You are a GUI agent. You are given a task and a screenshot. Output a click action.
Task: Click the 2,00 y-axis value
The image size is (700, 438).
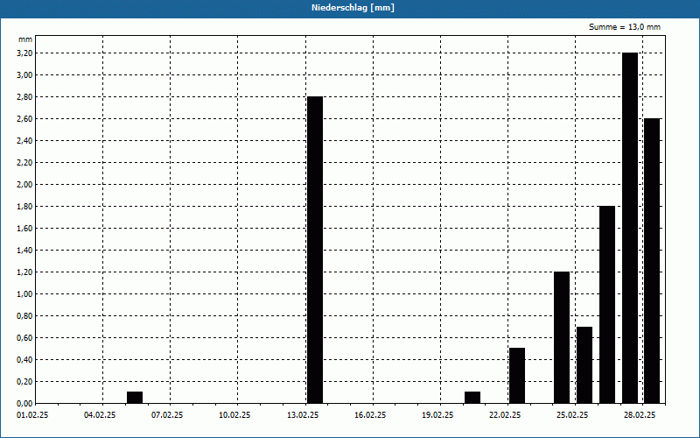pos(24,185)
